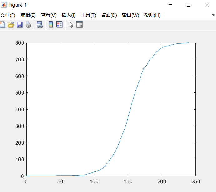The image size is (216, 192).
Task: Open the Property Inspector icon
Action: point(80,25)
